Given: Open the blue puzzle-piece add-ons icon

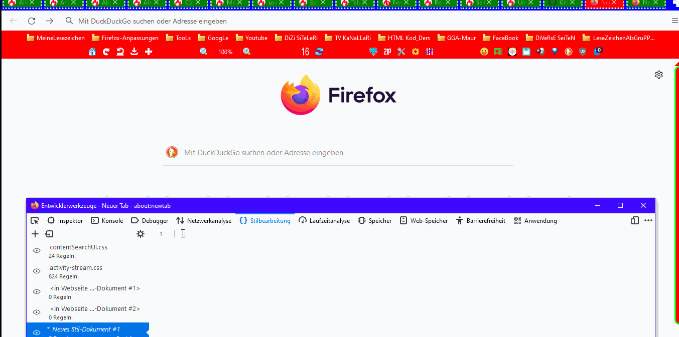Looking at the screenshot, I should point(373,52).
